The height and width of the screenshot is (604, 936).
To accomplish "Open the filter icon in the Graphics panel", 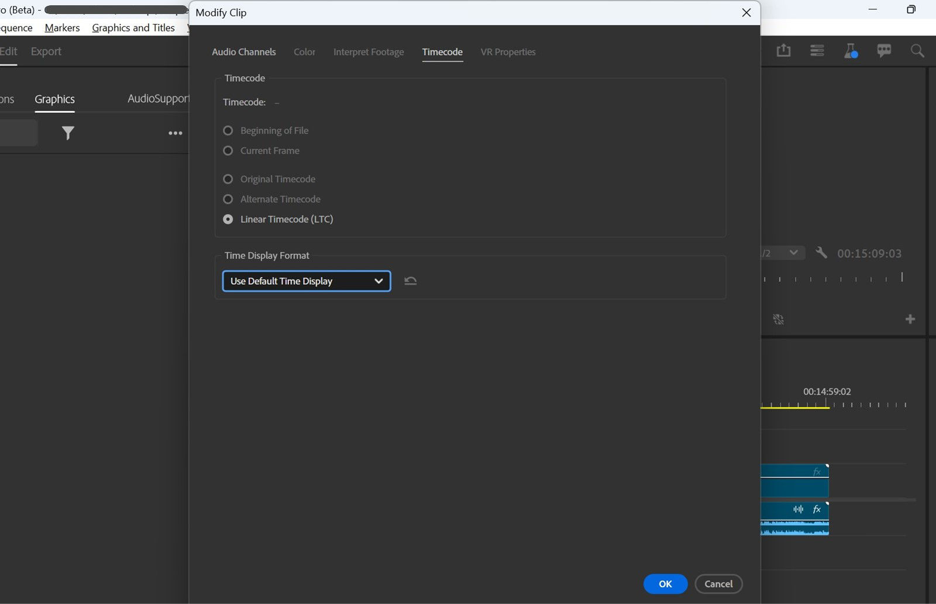I will 68,133.
